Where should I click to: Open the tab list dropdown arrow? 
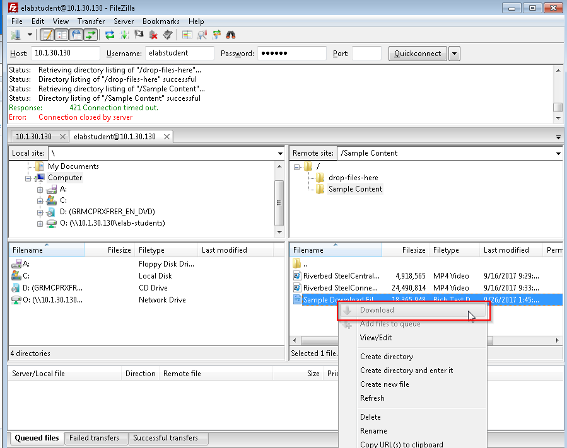558,137
